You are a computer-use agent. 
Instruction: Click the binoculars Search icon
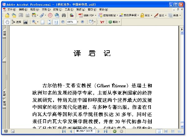64,15
